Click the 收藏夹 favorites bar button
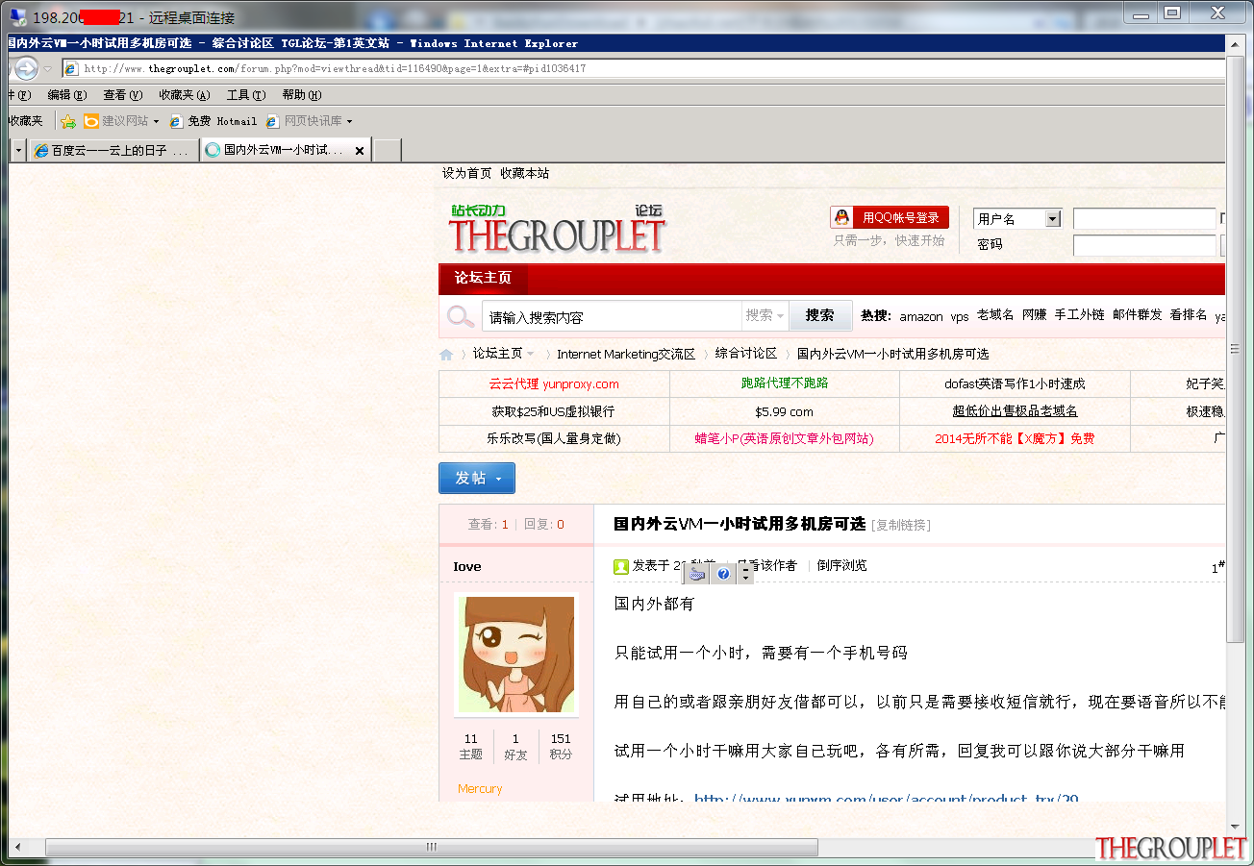1254x866 pixels. pyautogui.click(x=26, y=121)
